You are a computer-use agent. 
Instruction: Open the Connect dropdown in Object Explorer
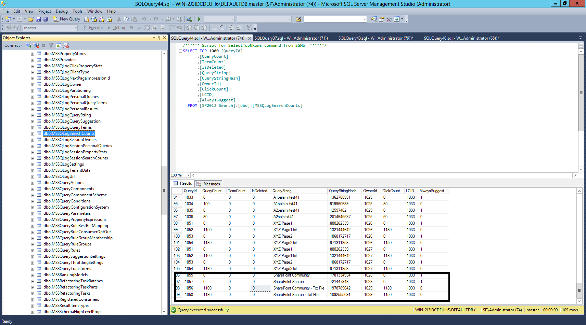point(14,45)
